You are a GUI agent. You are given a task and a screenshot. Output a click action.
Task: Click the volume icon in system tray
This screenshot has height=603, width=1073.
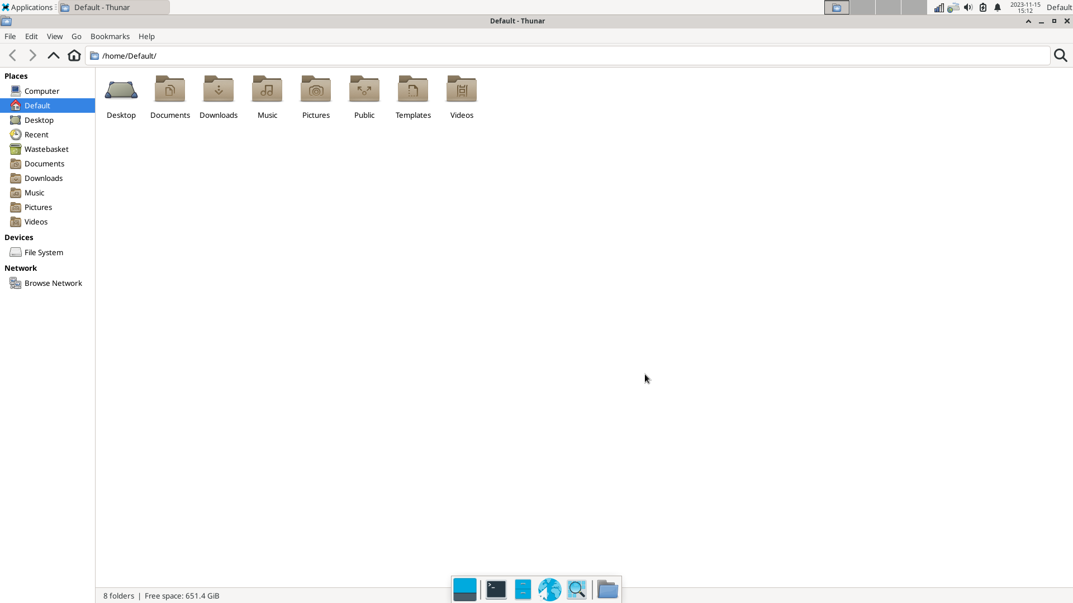pos(968,7)
